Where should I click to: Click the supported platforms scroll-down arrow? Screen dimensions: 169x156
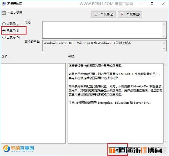click(x=164, y=49)
